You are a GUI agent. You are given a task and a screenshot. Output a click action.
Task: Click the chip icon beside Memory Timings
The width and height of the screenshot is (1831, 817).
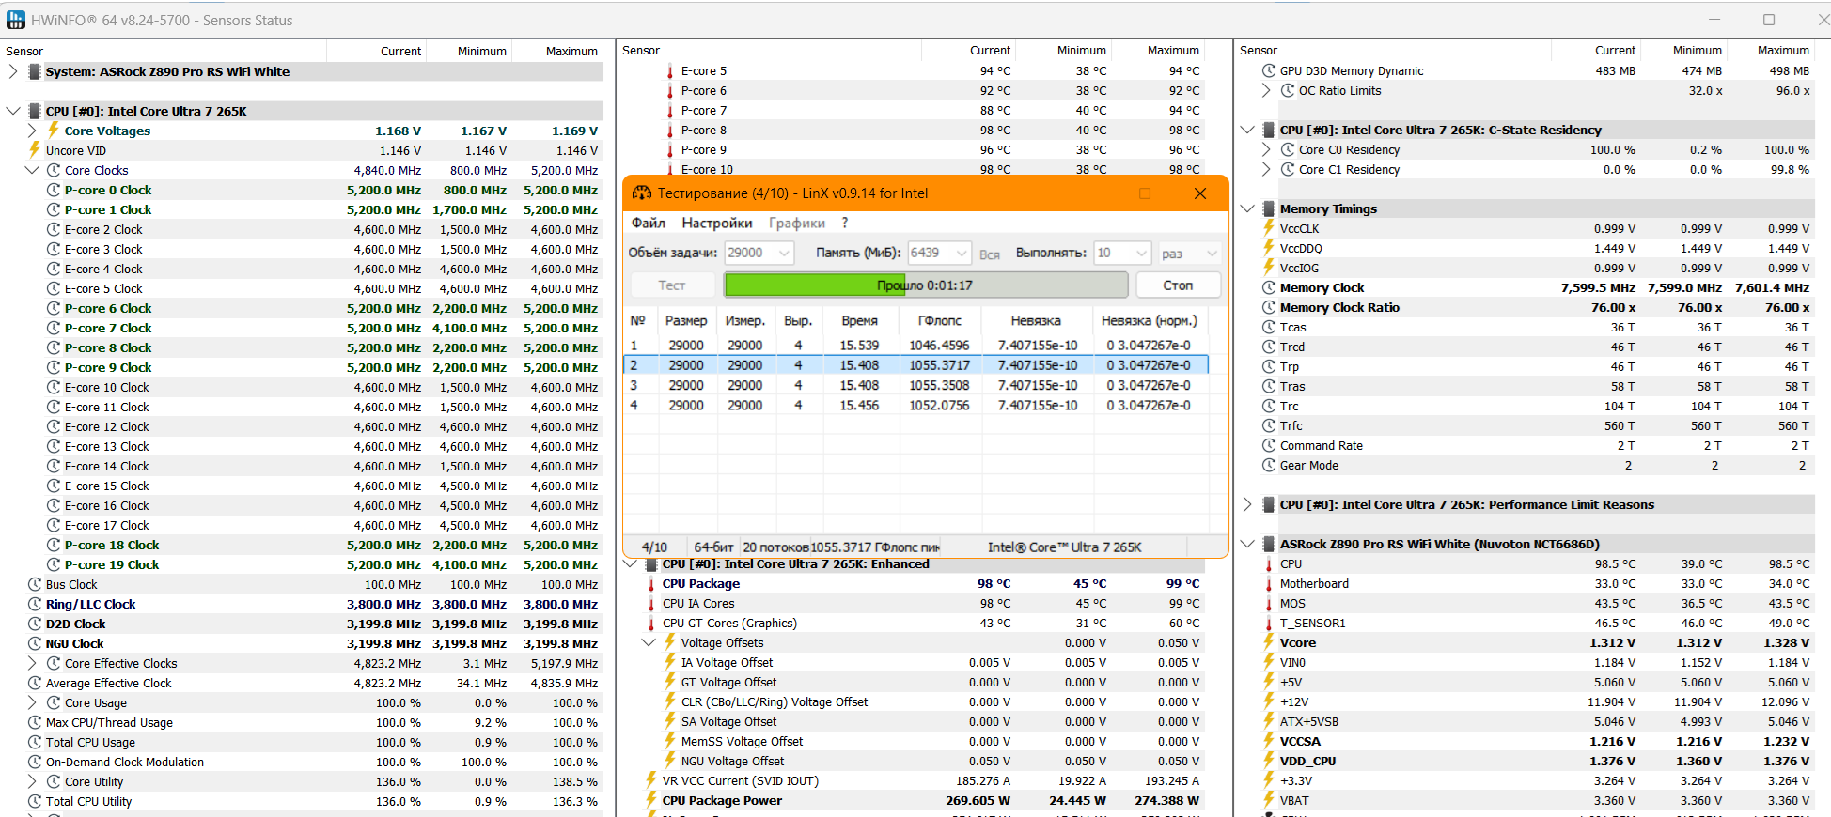(x=1269, y=208)
